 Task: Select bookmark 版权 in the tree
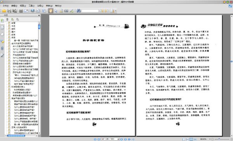pyautogui.click(x=13, y=29)
